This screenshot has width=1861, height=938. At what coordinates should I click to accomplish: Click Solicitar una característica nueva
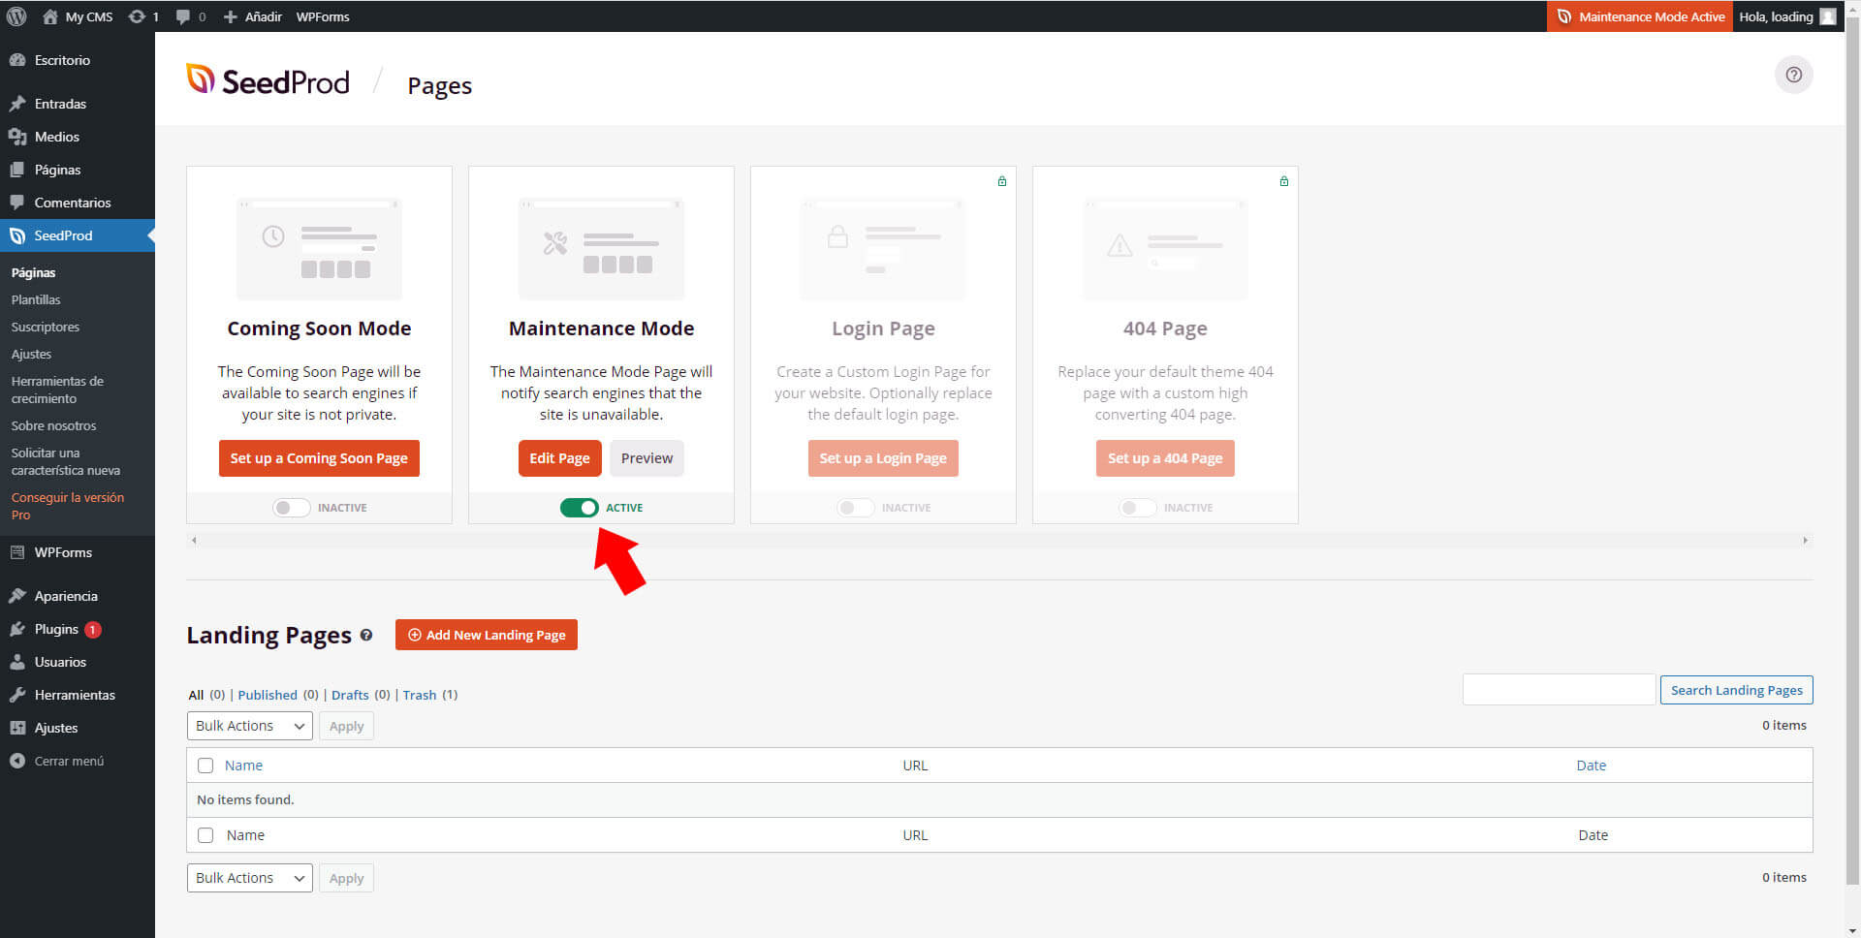point(66,461)
